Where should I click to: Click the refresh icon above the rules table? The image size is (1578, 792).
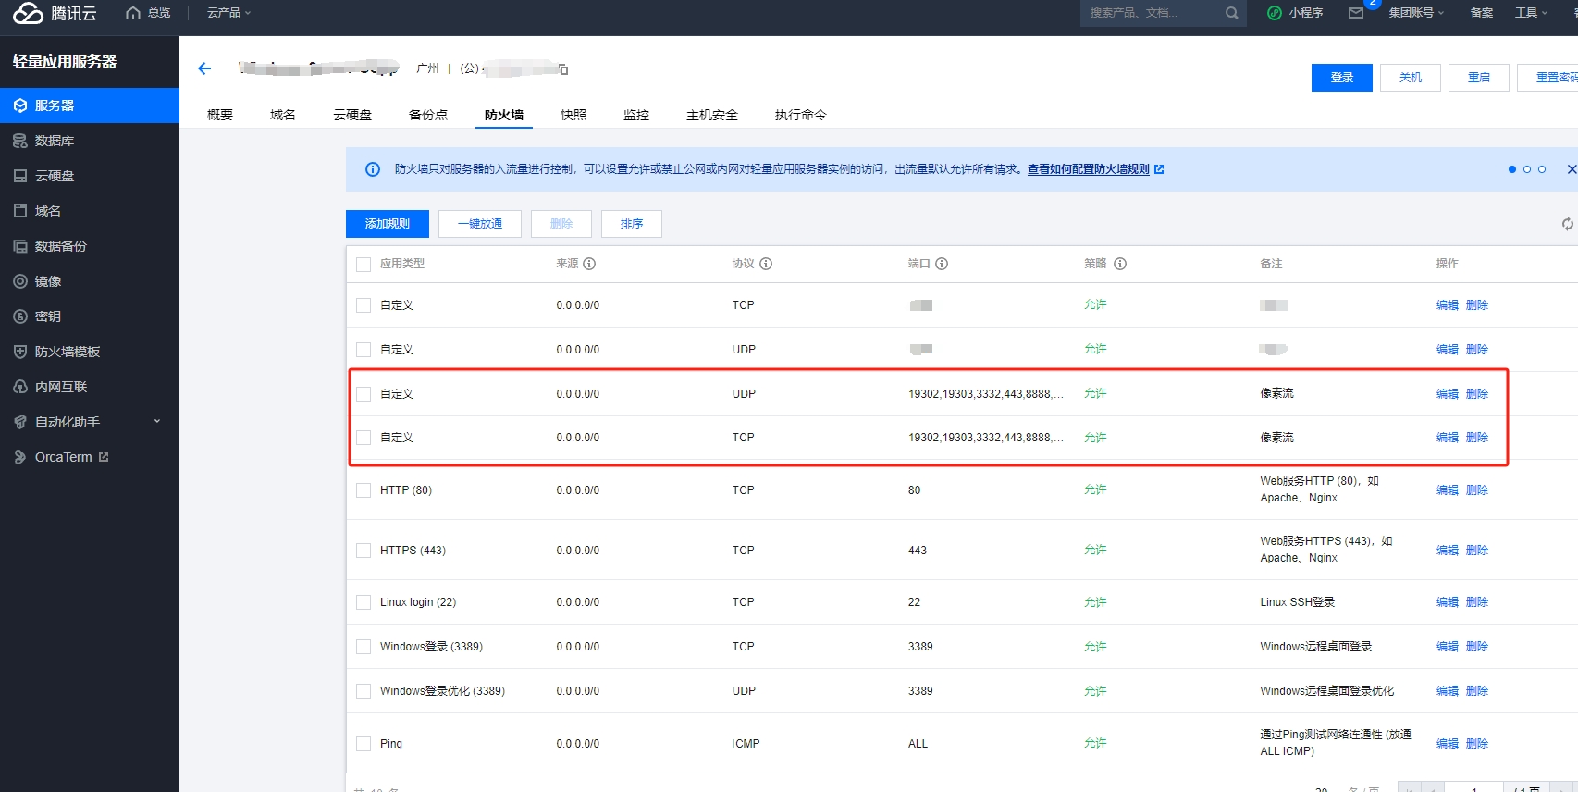point(1567,224)
